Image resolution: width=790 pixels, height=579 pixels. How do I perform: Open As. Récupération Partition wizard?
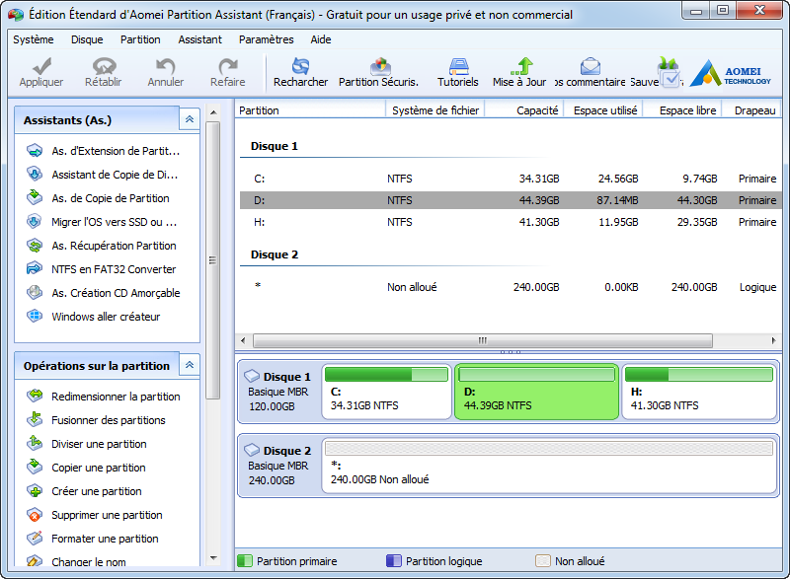point(102,246)
